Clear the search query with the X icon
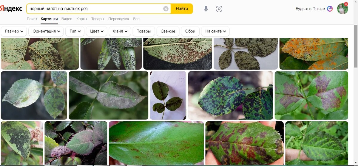 pos(166,9)
